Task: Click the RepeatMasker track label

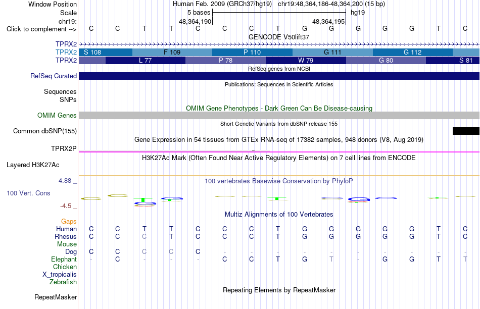Action: [56, 297]
